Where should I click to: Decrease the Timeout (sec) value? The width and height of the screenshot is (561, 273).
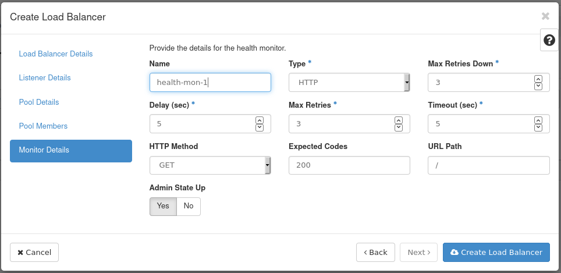tap(538, 127)
